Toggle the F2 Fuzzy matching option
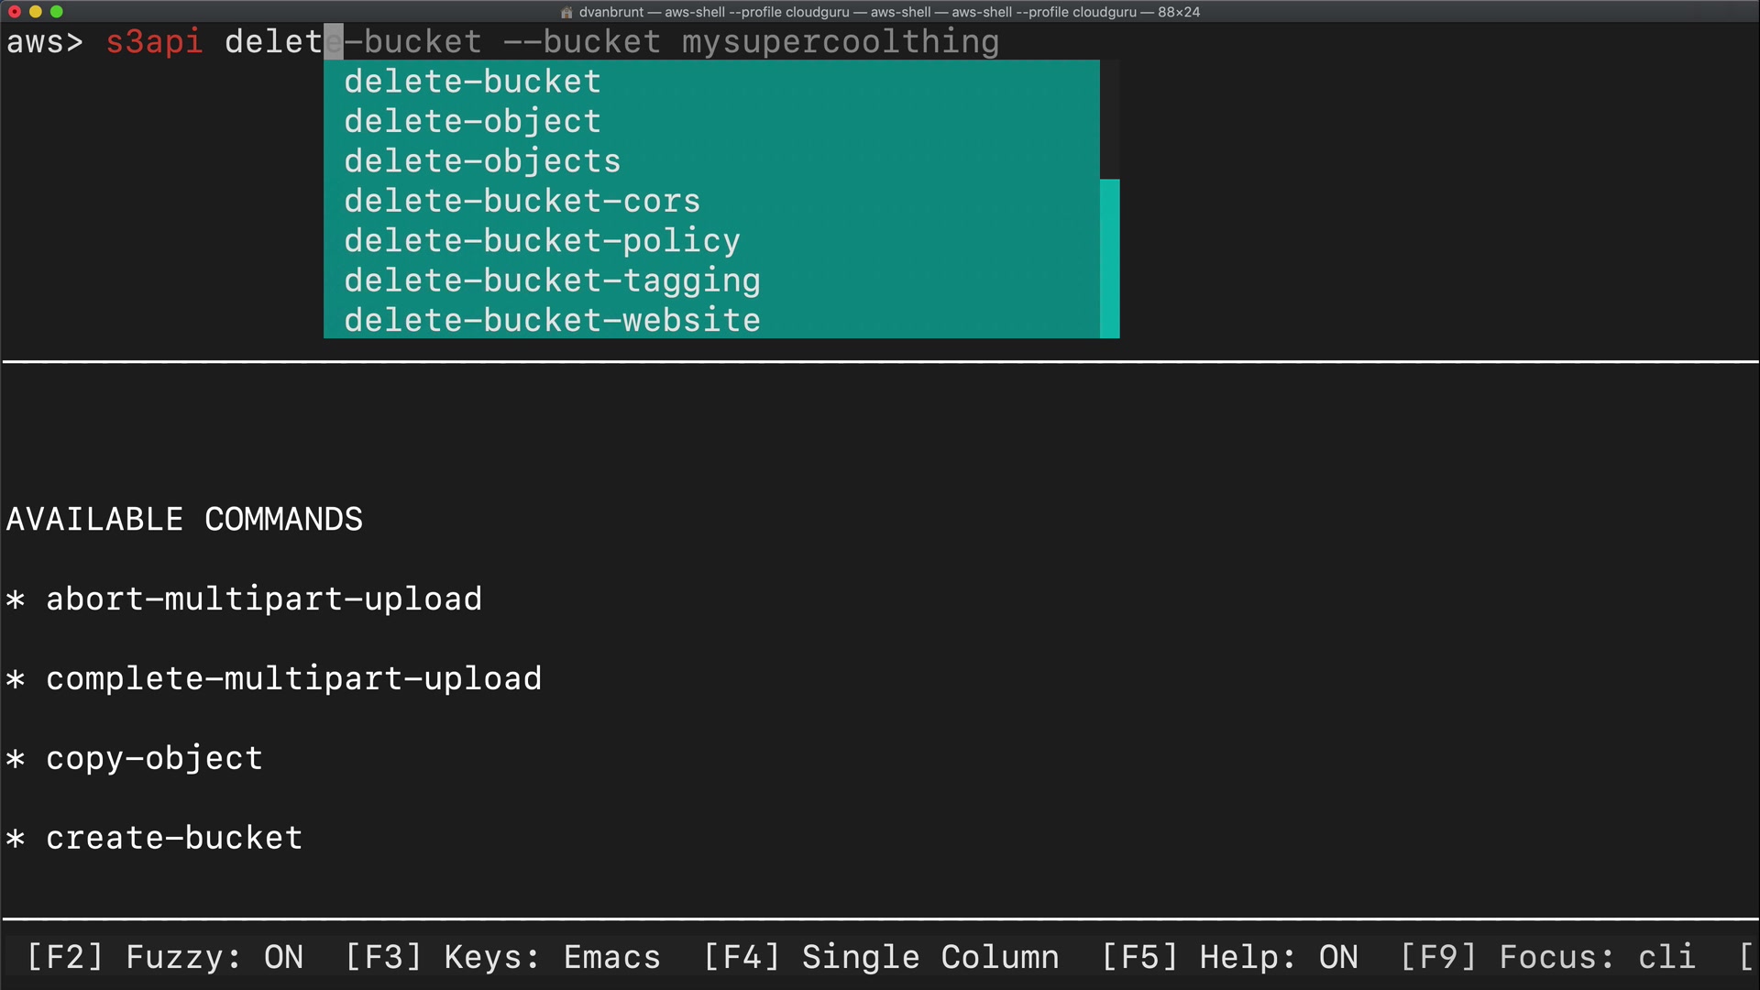 click(x=165, y=957)
